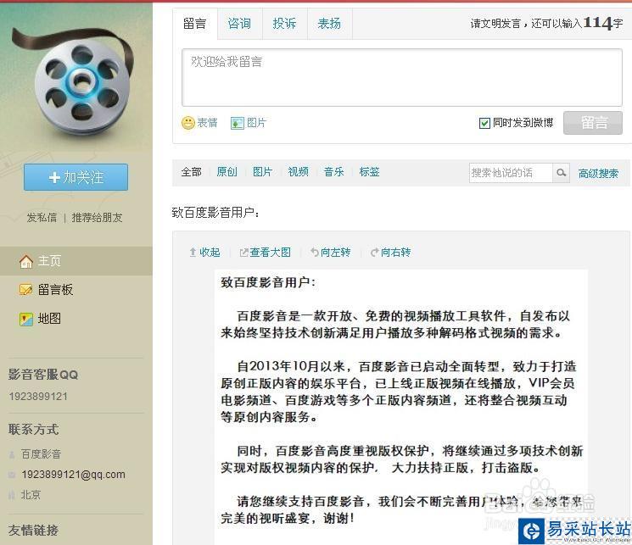Open 高级搜索 advanced search

(598, 174)
